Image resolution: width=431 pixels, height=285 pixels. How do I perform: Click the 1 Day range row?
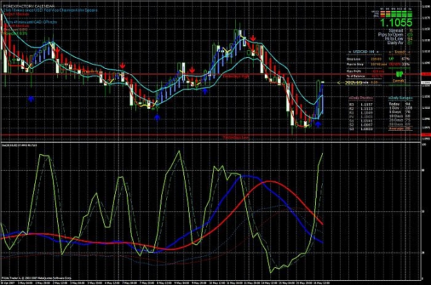(x=400, y=108)
